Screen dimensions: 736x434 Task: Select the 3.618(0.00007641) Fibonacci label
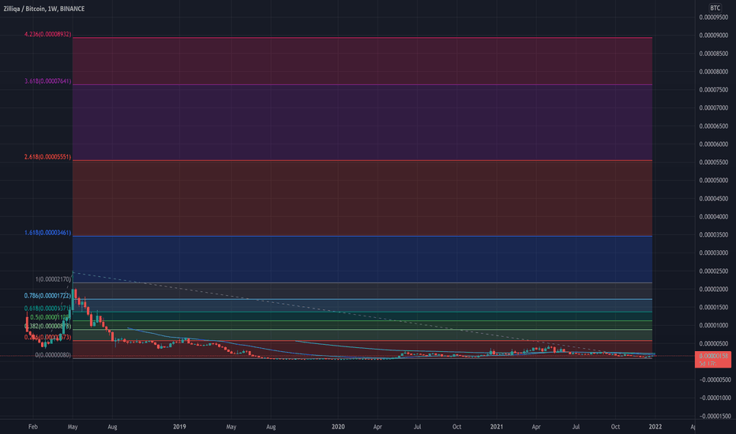[48, 81]
